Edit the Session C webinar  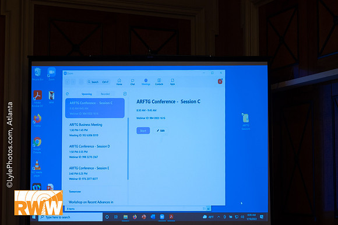coord(161,131)
